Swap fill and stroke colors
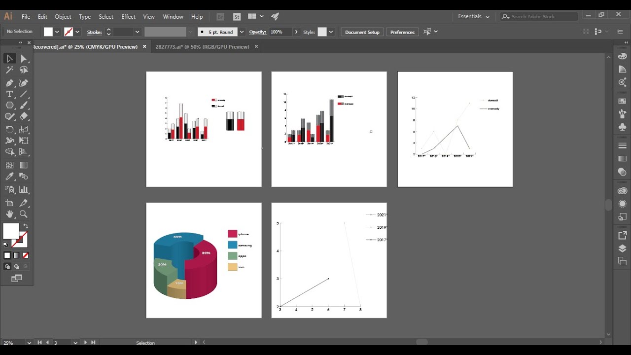631x355 pixels. pos(26,226)
